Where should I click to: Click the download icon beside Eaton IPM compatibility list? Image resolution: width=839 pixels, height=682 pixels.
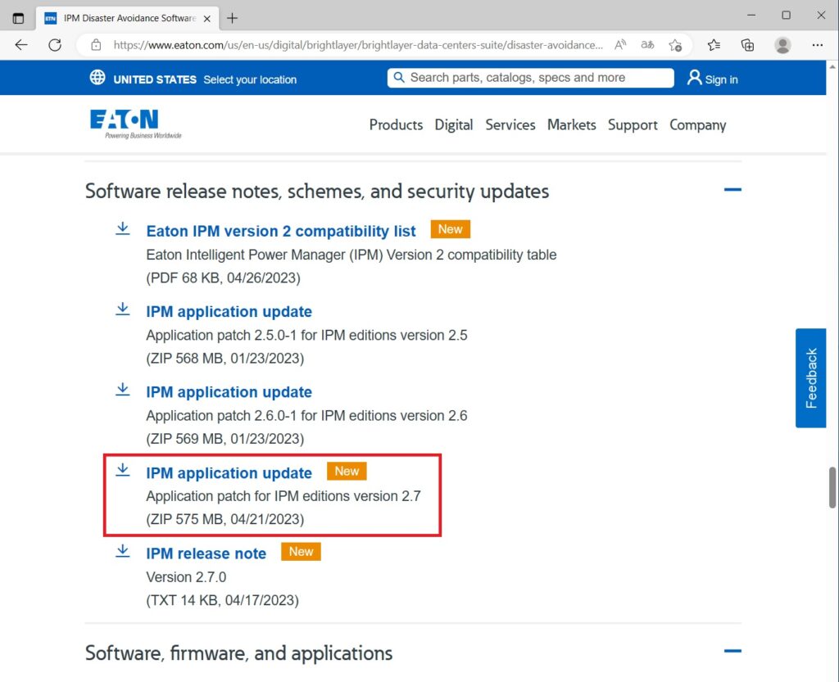(x=122, y=228)
